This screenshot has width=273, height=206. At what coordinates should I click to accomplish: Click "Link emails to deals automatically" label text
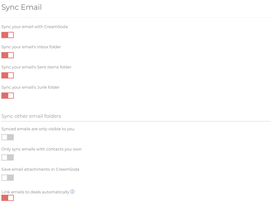(x=35, y=192)
